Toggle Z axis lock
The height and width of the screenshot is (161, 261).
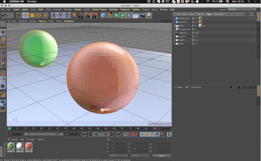67,15
